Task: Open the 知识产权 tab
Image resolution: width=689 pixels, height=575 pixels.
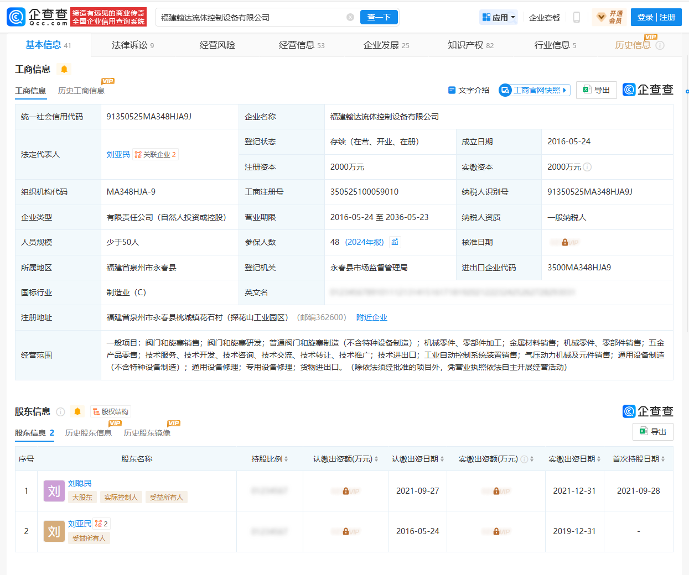Action: [470, 45]
